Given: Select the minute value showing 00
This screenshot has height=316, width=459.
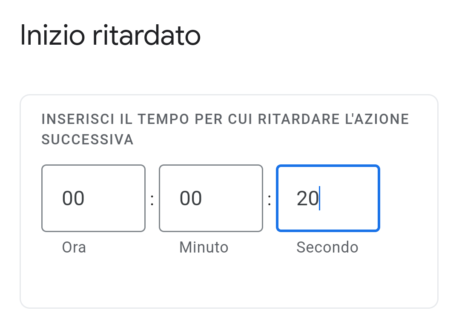Looking at the screenshot, I should point(191,198).
